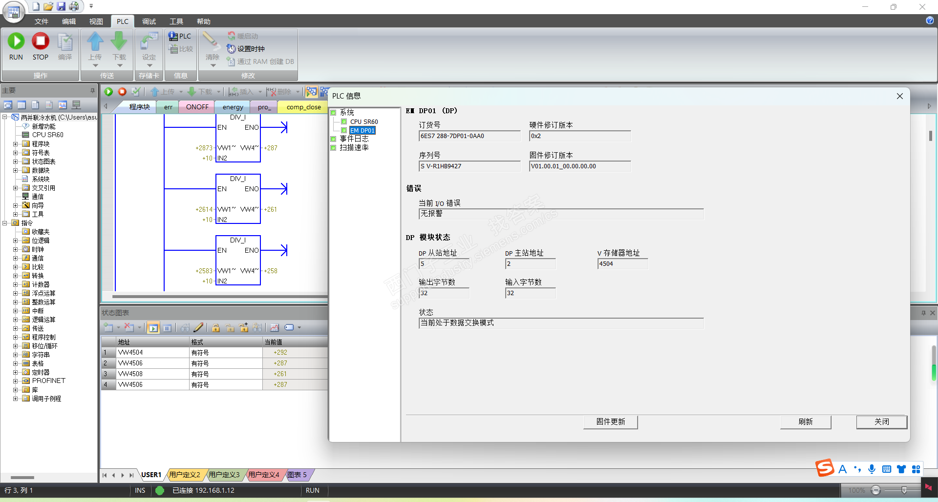938x502 pixels.
Task: Toggle chart status monitoring in status chart toolbar
Action: pos(153,327)
